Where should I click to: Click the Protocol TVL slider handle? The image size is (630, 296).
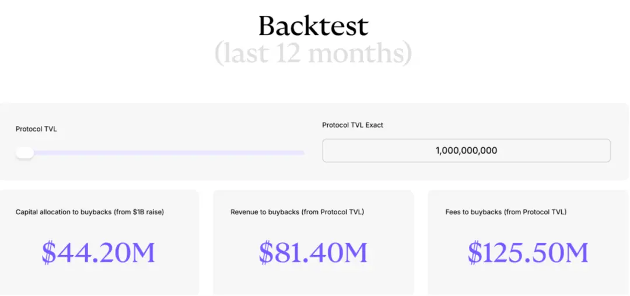pyautogui.click(x=24, y=153)
